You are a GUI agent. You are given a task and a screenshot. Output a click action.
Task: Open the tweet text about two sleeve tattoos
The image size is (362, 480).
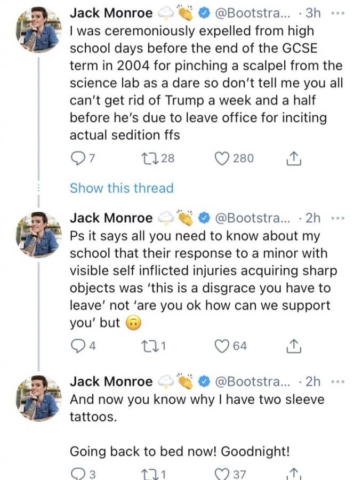point(197,408)
